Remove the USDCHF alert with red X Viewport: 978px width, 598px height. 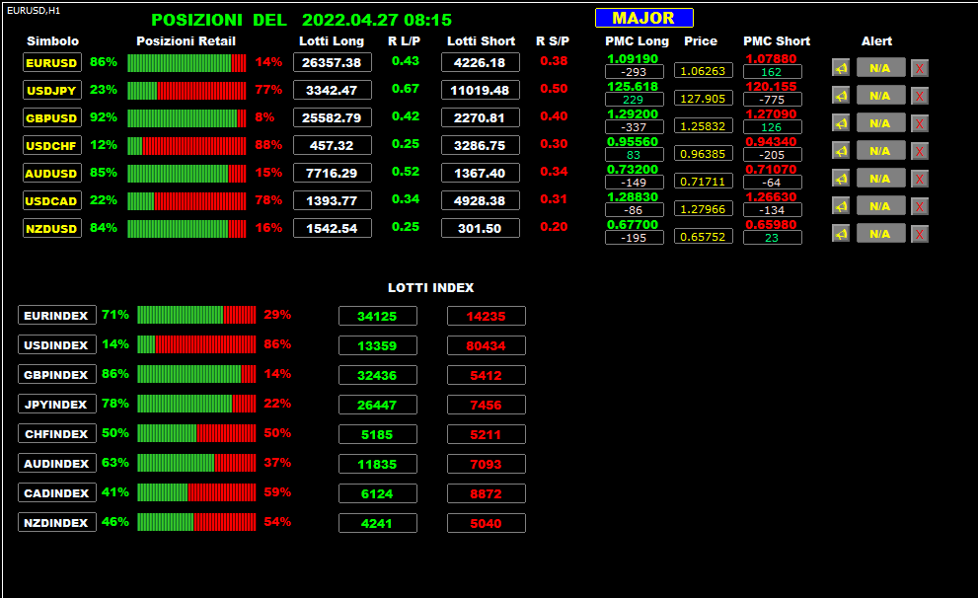tap(920, 151)
